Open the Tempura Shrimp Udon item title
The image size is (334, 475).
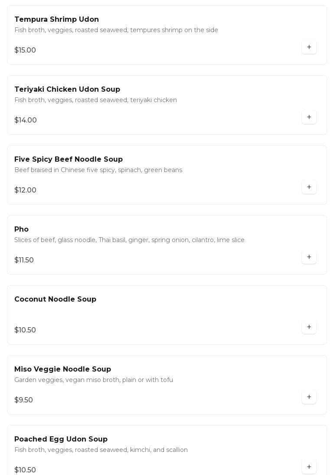click(x=56, y=20)
